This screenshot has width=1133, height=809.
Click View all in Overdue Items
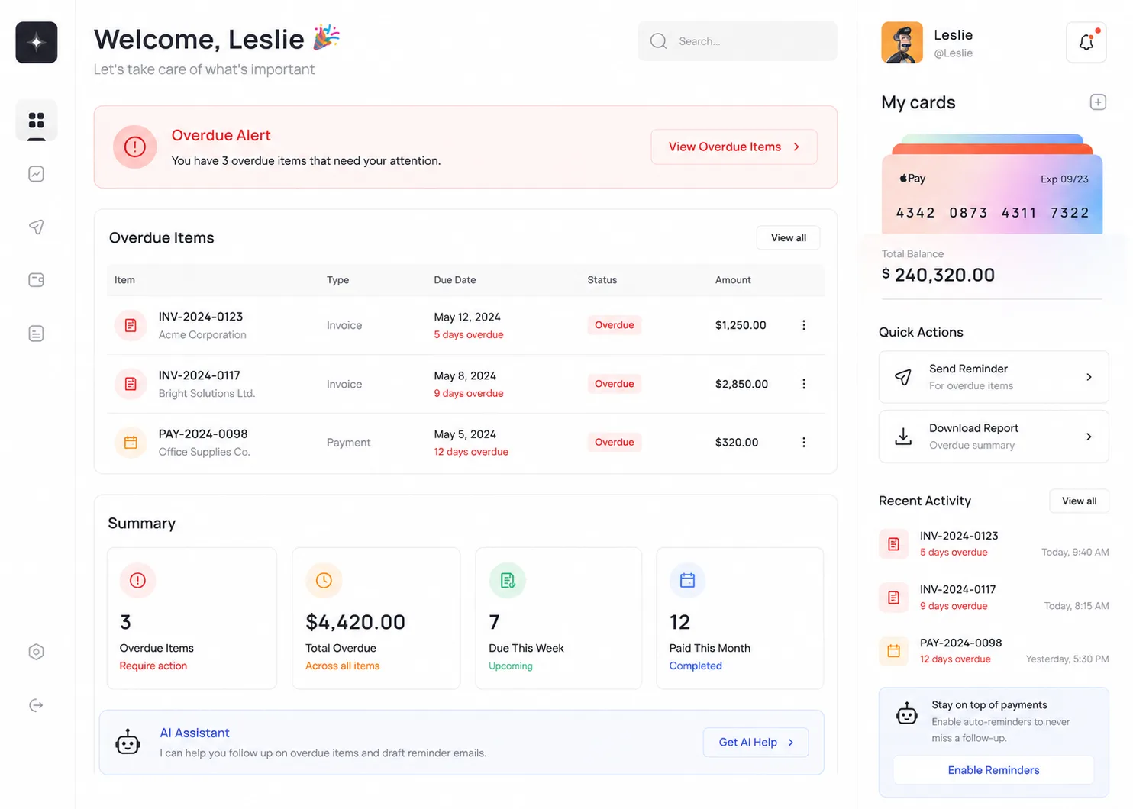pyautogui.click(x=788, y=237)
